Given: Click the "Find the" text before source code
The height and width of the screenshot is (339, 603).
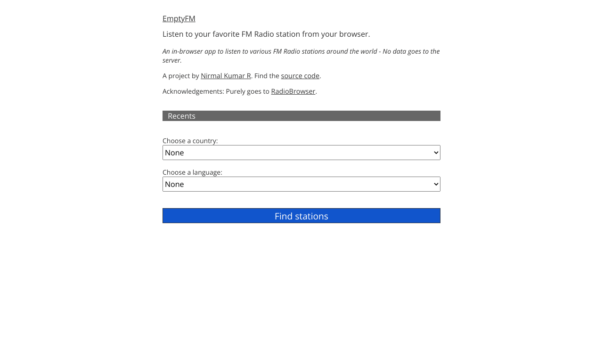Looking at the screenshot, I should pyautogui.click(x=267, y=76).
